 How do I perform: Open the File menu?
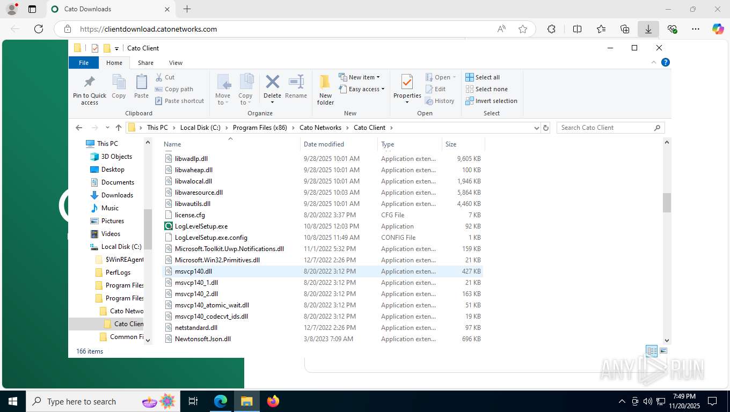84,63
